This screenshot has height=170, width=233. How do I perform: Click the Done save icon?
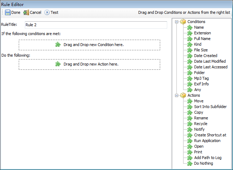coord(8,12)
